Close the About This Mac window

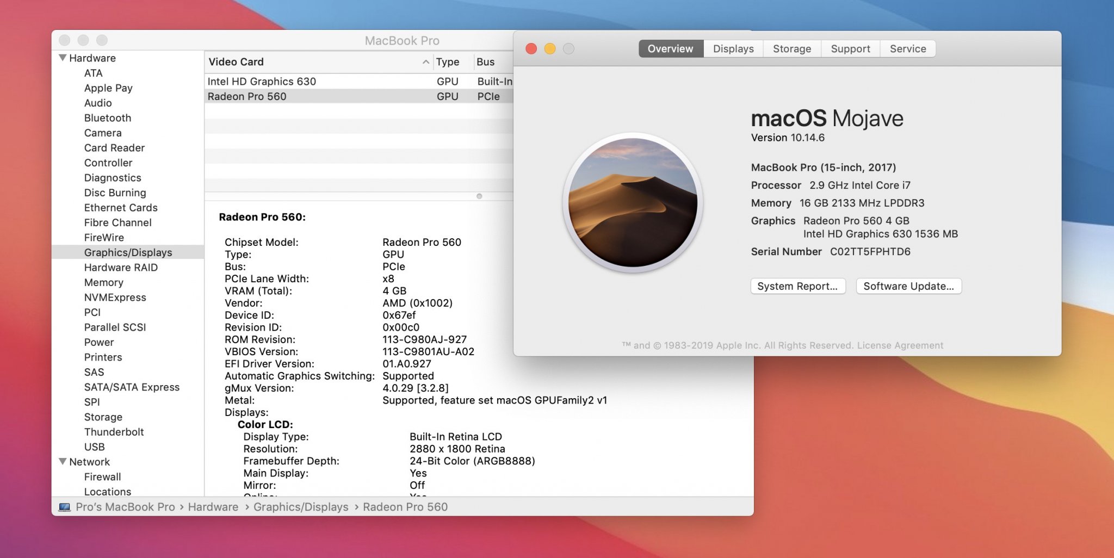click(531, 49)
